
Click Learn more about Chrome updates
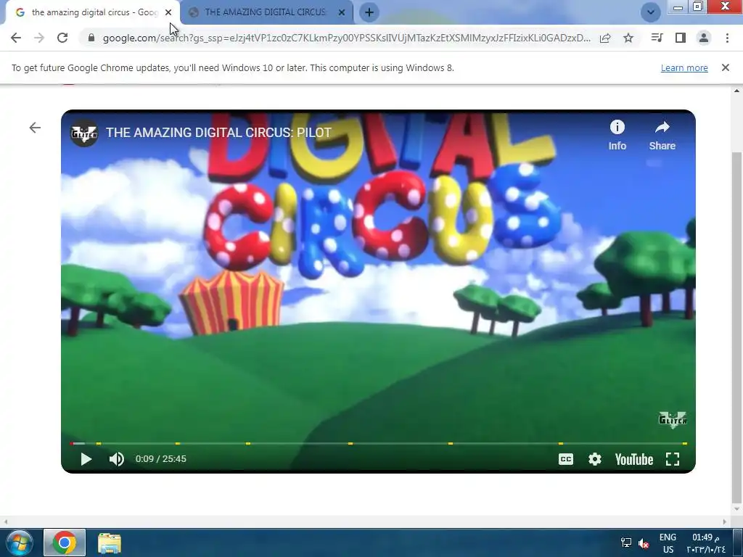click(684, 67)
